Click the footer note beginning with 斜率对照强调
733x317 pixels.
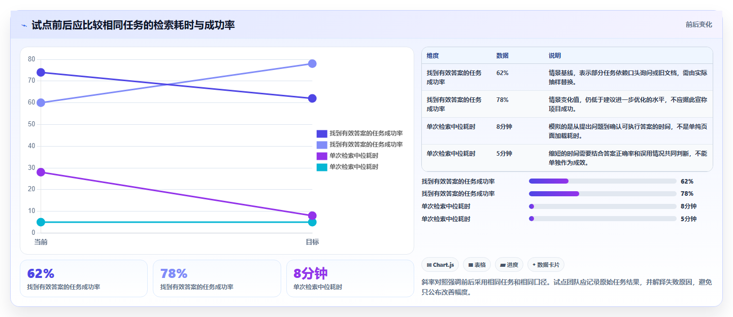(x=567, y=287)
